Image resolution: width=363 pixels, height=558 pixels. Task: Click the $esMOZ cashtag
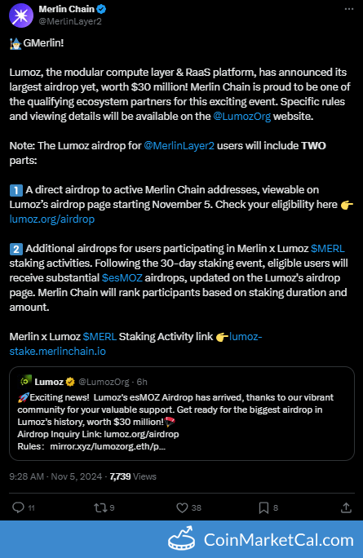coord(122,277)
